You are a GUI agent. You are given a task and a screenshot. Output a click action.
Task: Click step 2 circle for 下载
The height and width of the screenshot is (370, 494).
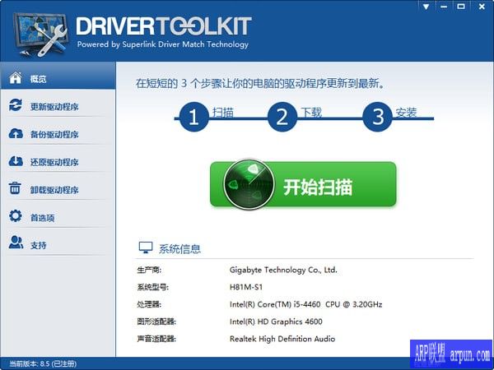point(282,117)
